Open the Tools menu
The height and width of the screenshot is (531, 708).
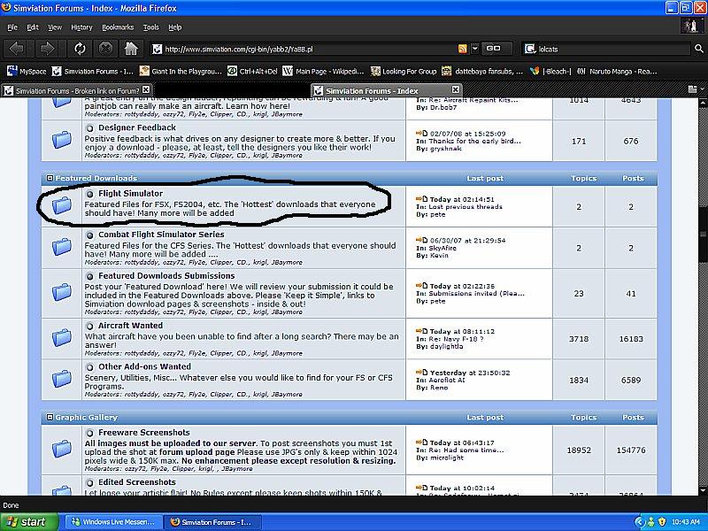pos(150,27)
